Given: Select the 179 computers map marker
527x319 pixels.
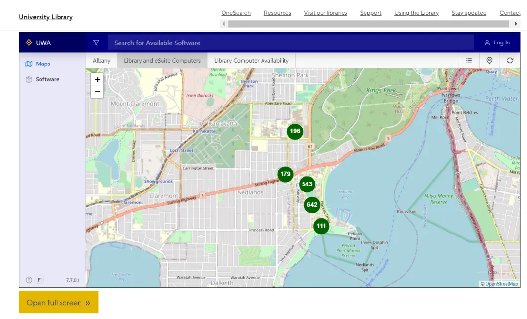Looking at the screenshot, I should click(285, 174).
